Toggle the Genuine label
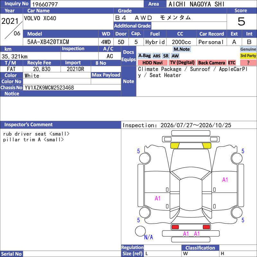This screenshot has width=257, height=257. 248,49
